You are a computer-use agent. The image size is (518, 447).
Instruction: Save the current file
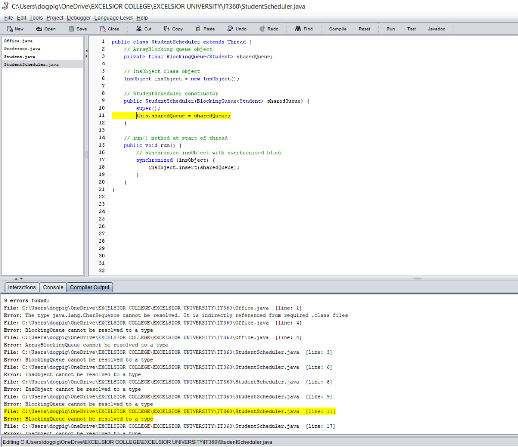[77, 29]
